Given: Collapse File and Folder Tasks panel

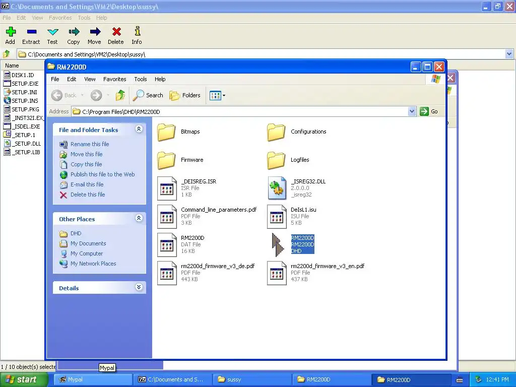Looking at the screenshot, I should (139, 129).
